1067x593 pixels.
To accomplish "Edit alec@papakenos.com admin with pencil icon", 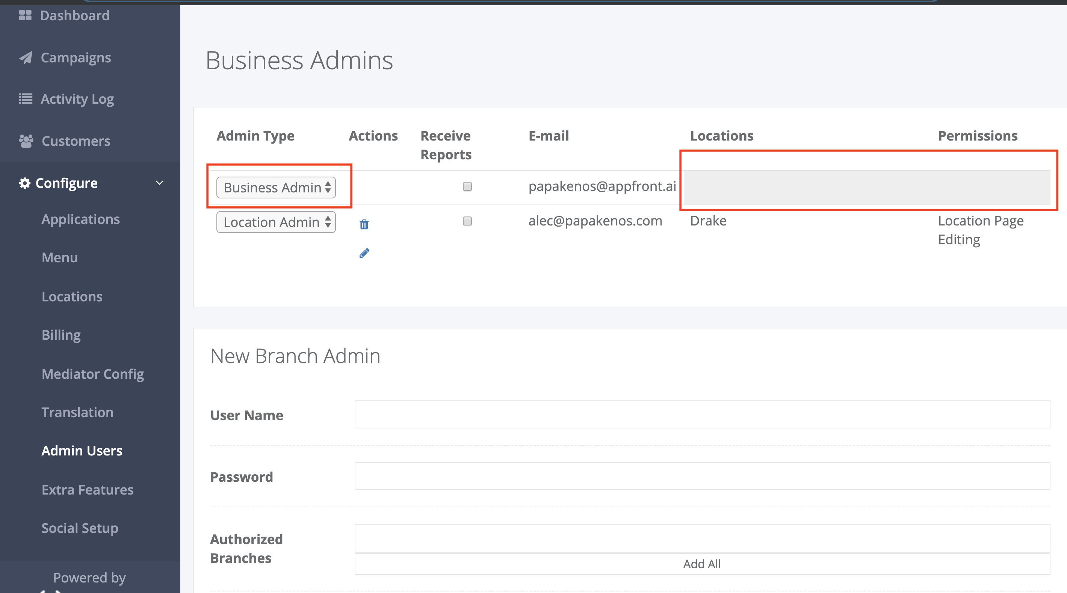I will [x=364, y=253].
